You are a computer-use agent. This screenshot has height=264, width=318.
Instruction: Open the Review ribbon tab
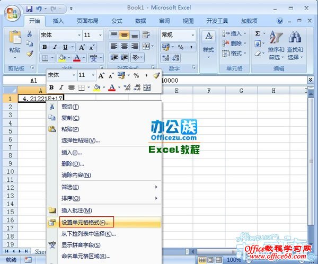point(164,21)
